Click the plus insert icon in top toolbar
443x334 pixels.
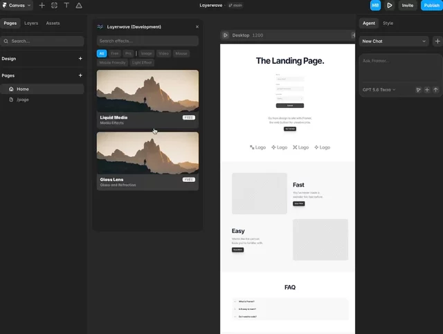tap(42, 6)
